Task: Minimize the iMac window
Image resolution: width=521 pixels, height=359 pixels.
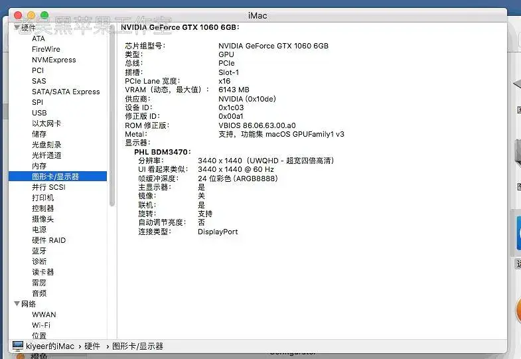Action: coord(31,15)
